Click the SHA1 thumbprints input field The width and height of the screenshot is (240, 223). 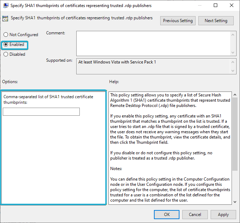pyautogui.click(x=41, y=112)
